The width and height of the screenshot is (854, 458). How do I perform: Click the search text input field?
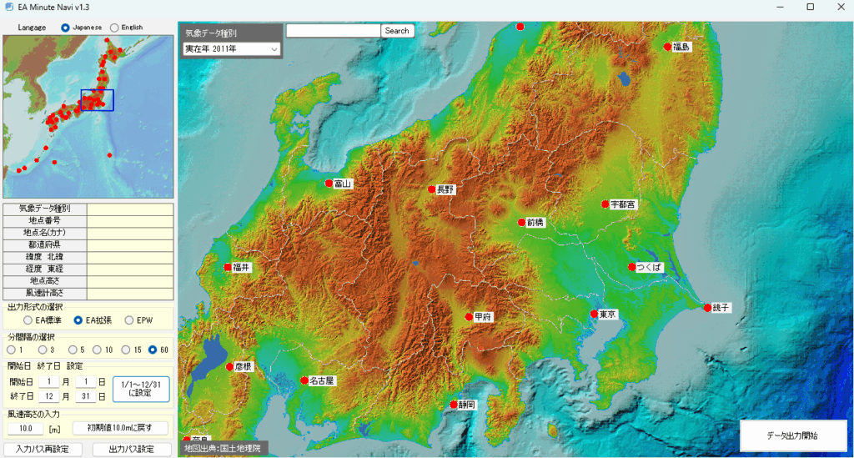tap(333, 31)
